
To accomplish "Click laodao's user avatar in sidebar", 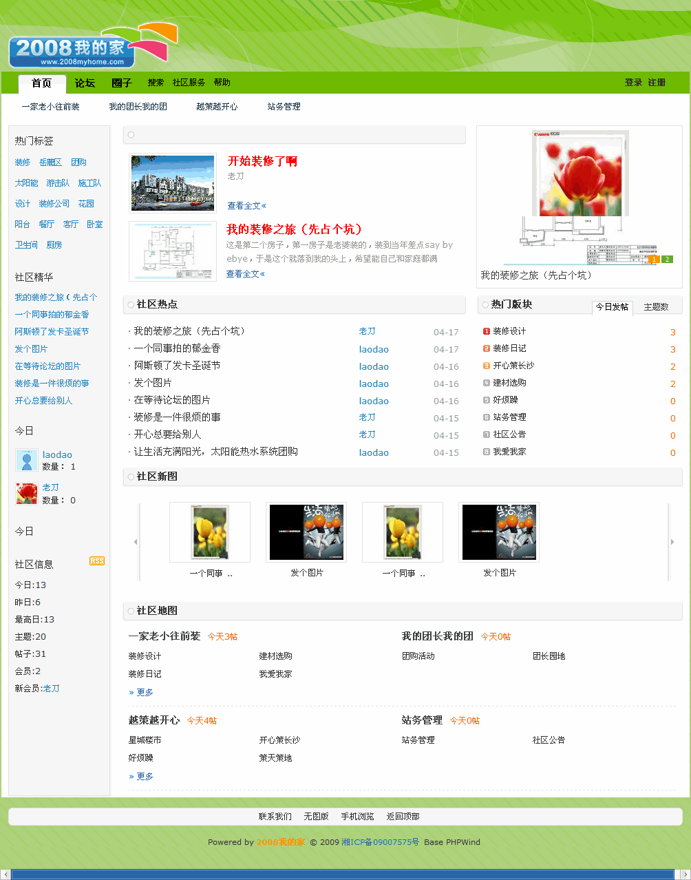I will [x=26, y=460].
